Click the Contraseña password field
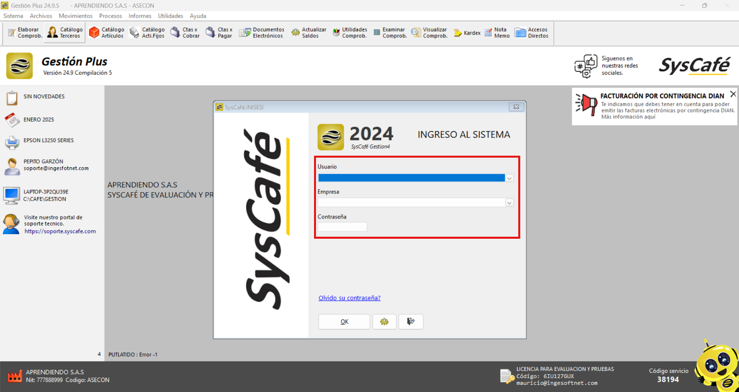Viewport: 739px width, 392px height. [x=342, y=227]
